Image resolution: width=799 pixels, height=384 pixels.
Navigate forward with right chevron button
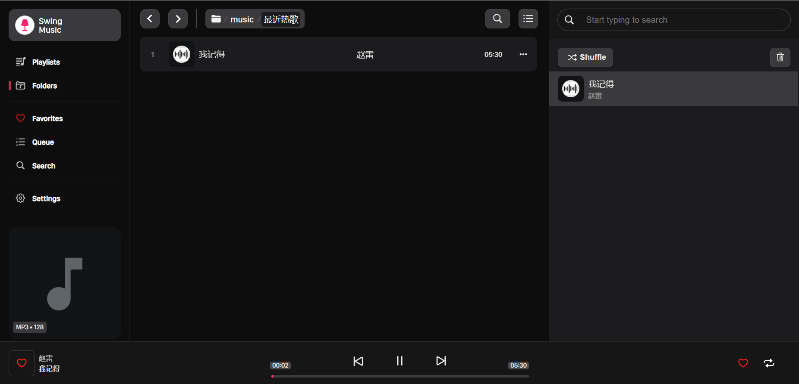(x=178, y=19)
